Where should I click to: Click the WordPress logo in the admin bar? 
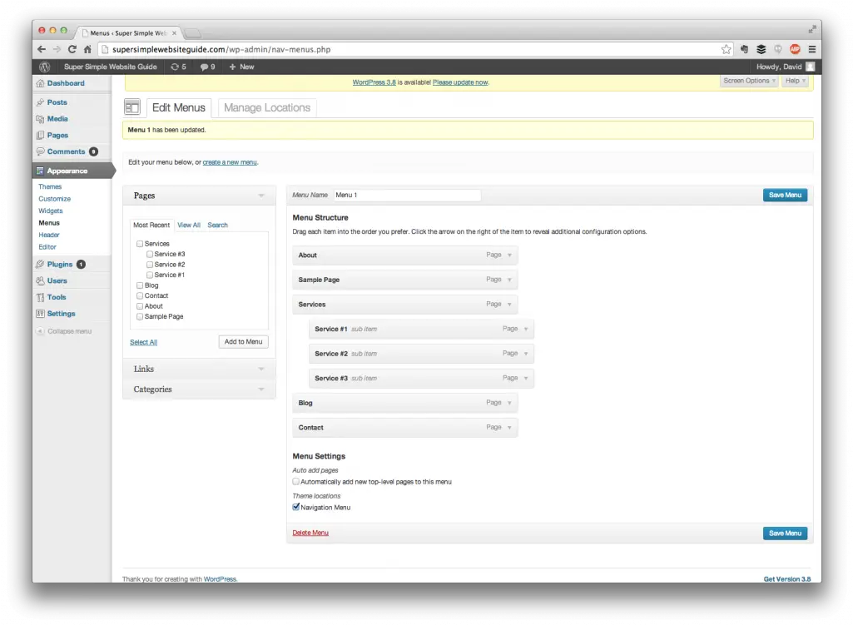45,67
